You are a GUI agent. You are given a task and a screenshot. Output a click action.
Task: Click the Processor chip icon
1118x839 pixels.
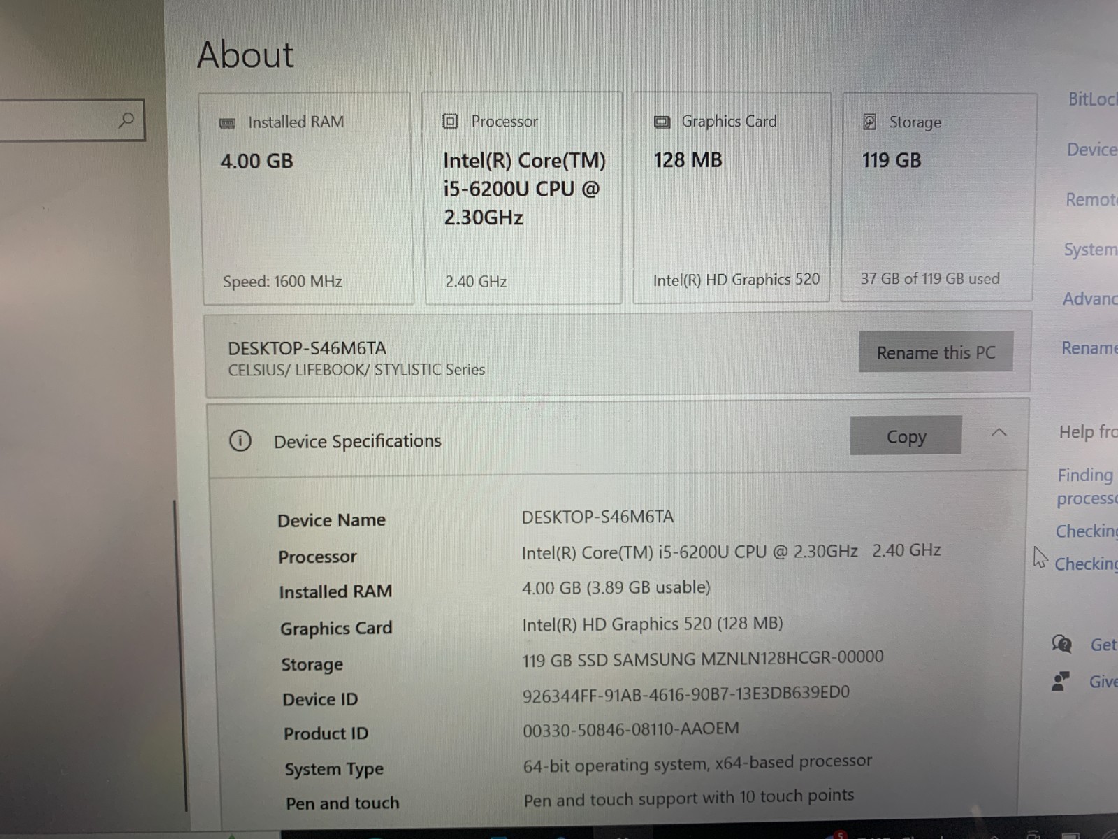(x=450, y=122)
